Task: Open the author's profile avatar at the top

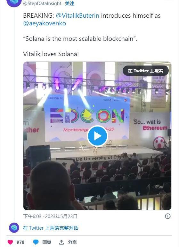Action: click(x=14, y=2)
